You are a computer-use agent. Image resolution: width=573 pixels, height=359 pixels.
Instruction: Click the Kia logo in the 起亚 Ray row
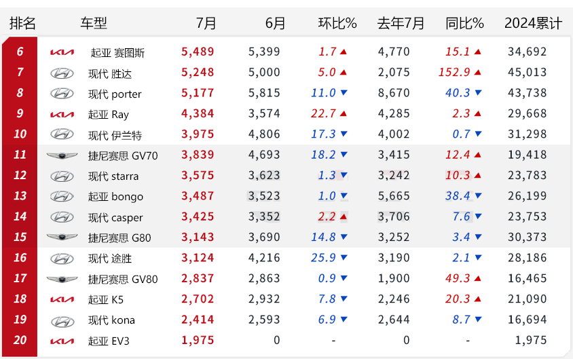point(62,114)
